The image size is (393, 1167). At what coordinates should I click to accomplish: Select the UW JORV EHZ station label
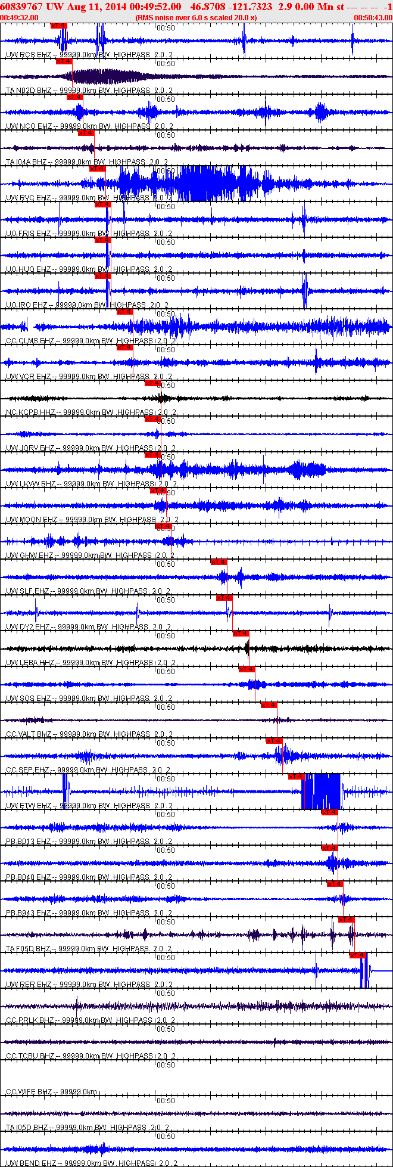click(31, 448)
